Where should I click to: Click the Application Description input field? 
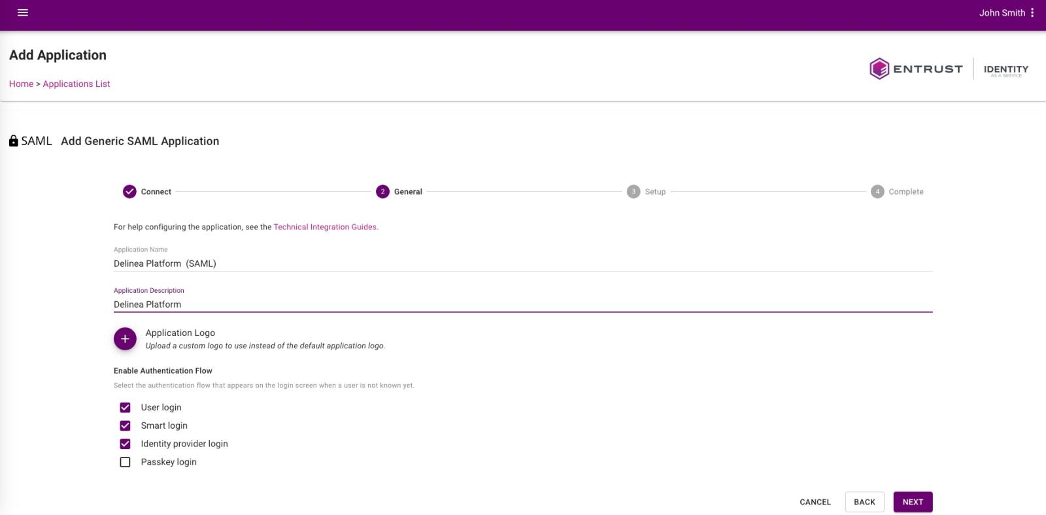point(523,305)
